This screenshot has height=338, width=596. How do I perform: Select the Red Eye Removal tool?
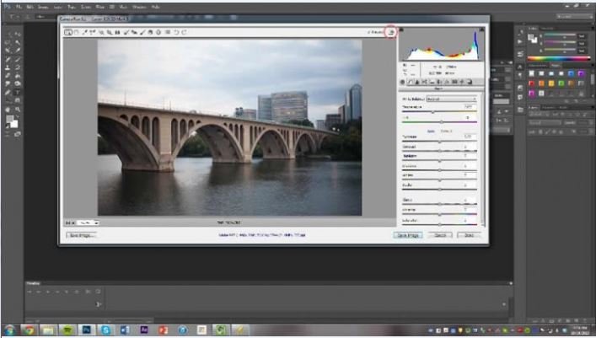click(134, 32)
